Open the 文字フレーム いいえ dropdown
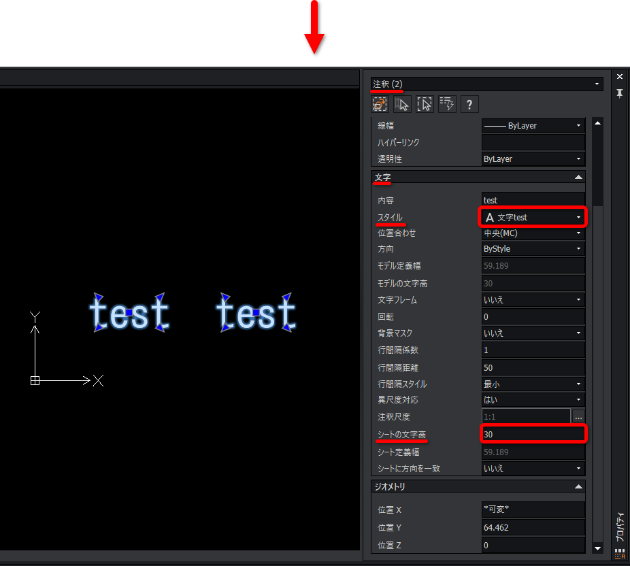This screenshot has width=630, height=566. point(533,300)
